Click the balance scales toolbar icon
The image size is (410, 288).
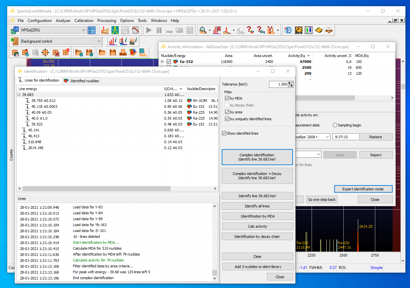pyautogui.click(x=329, y=30)
